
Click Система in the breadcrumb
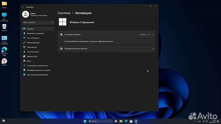[64, 13]
